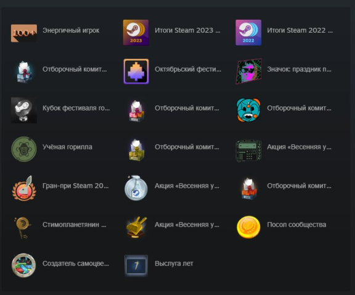Open the Значок: праздник neon face badge icon
355x295 pixels.
coord(248,71)
